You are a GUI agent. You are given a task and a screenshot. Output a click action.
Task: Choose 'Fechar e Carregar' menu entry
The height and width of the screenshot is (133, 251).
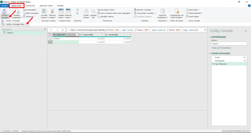coord(13,21)
